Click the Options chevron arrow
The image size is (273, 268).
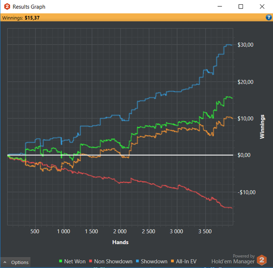point(5,262)
